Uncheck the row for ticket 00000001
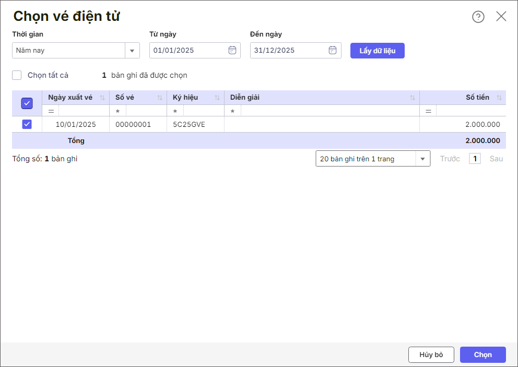The height and width of the screenshot is (367, 518). 27,124
